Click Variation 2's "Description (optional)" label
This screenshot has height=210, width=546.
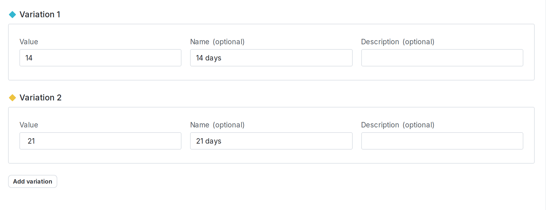[397, 125]
